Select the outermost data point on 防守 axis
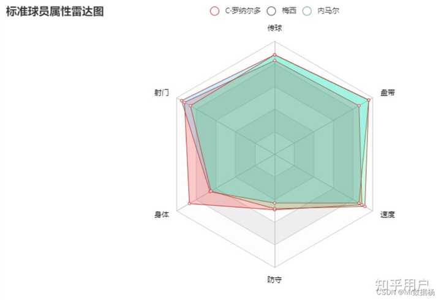 pyautogui.click(x=275, y=209)
